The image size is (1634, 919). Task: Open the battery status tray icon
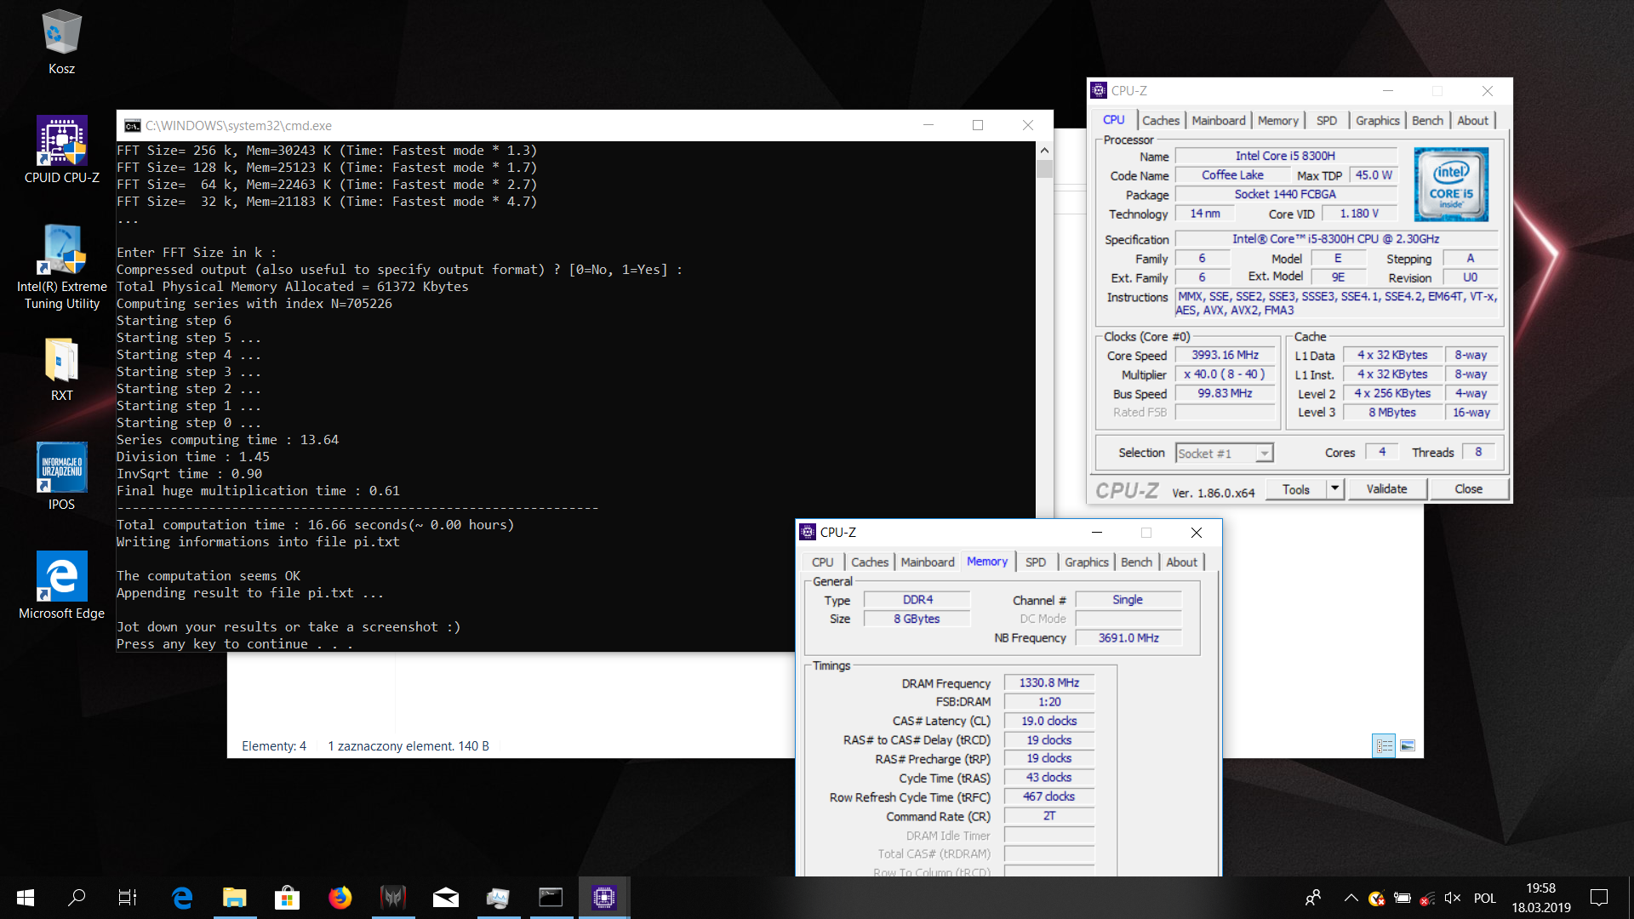pos(1402,898)
